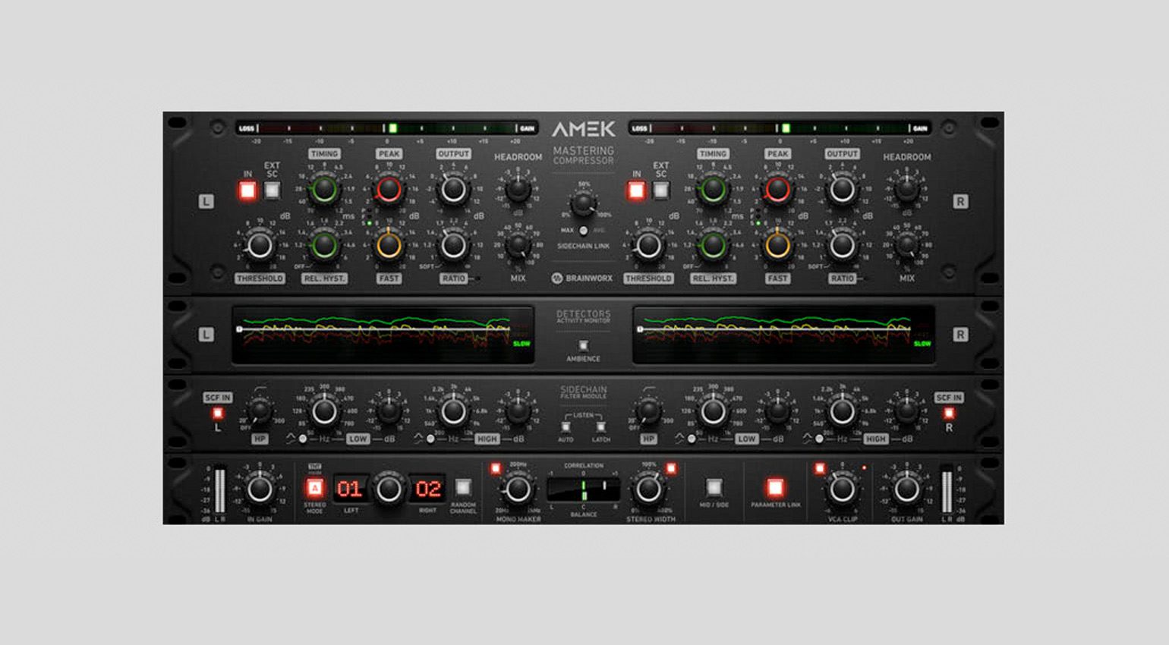Screen dimensions: 1169x645
Task: Click the left channel Rel. Hyst. knob
Action: point(324,246)
